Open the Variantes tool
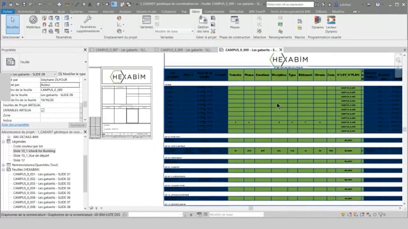 (x=146, y=22)
